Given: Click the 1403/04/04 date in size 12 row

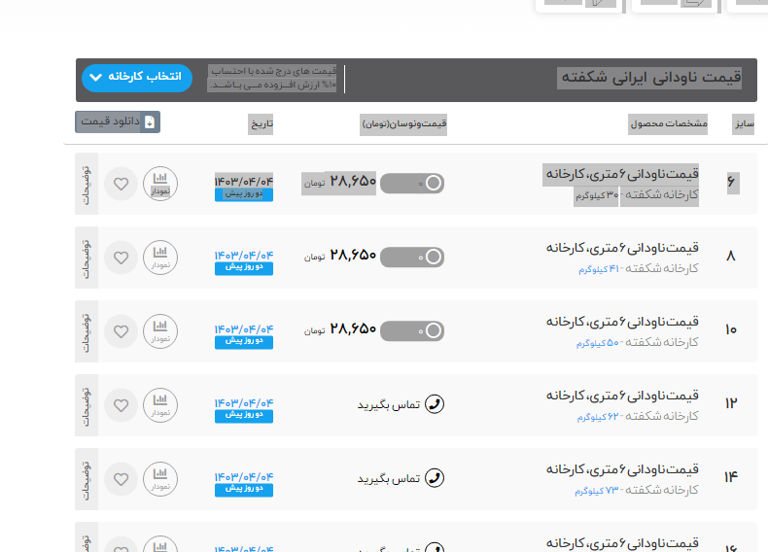Looking at the screenshot, I should [x=244, y=402].
